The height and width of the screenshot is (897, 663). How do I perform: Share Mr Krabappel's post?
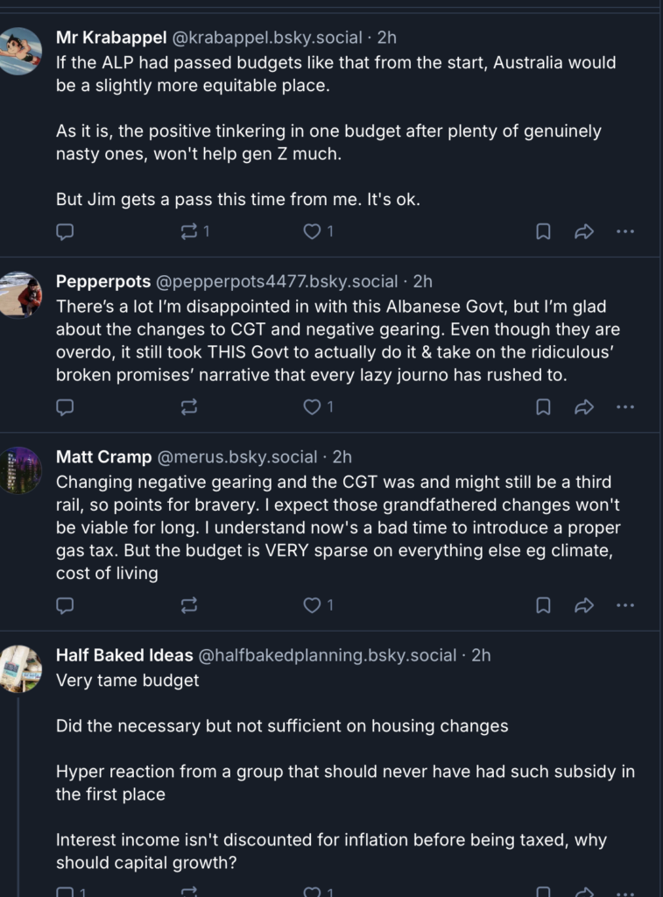[x=584, y=231]
